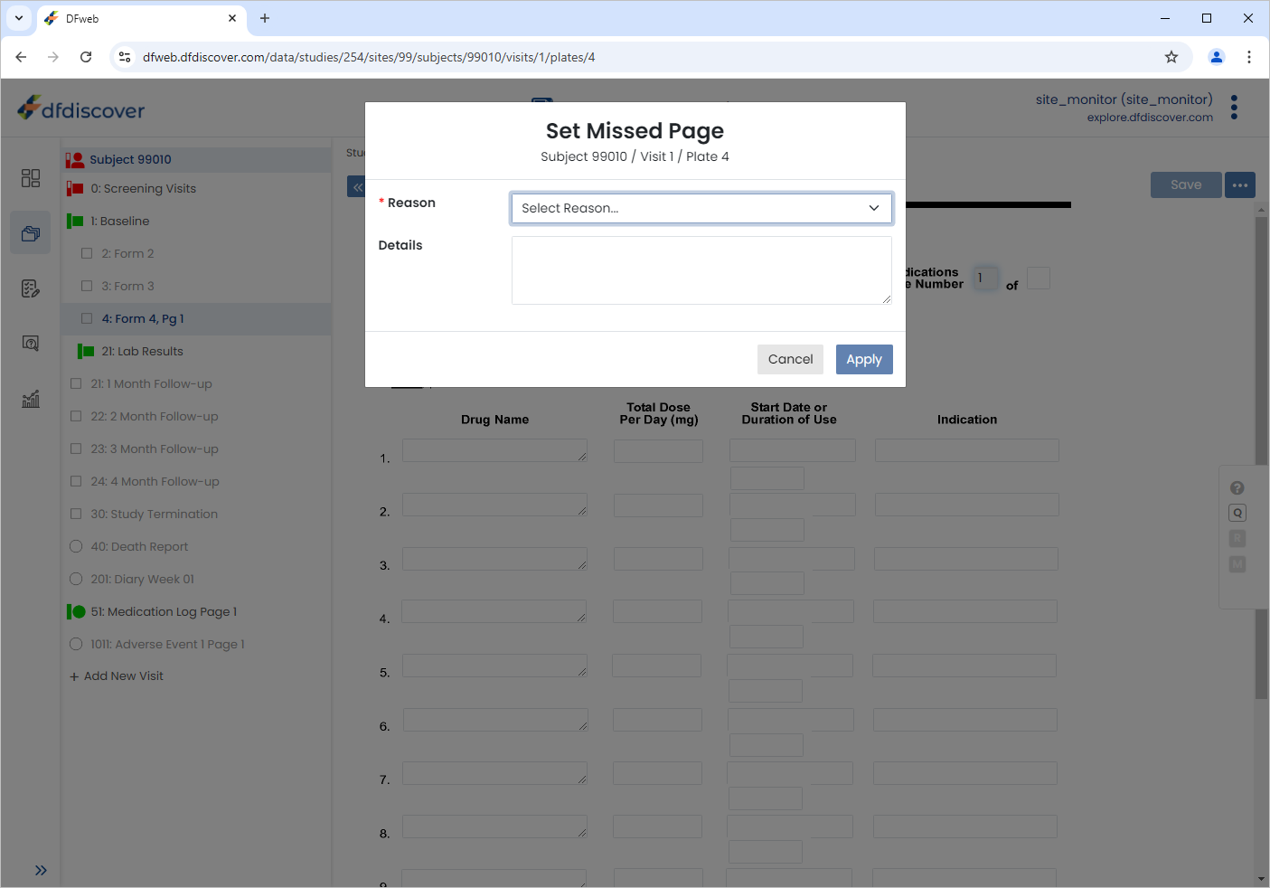Open the browser tab search dropdown arrow
Viewport: 1270px width, 888px height.
point(19,18)
